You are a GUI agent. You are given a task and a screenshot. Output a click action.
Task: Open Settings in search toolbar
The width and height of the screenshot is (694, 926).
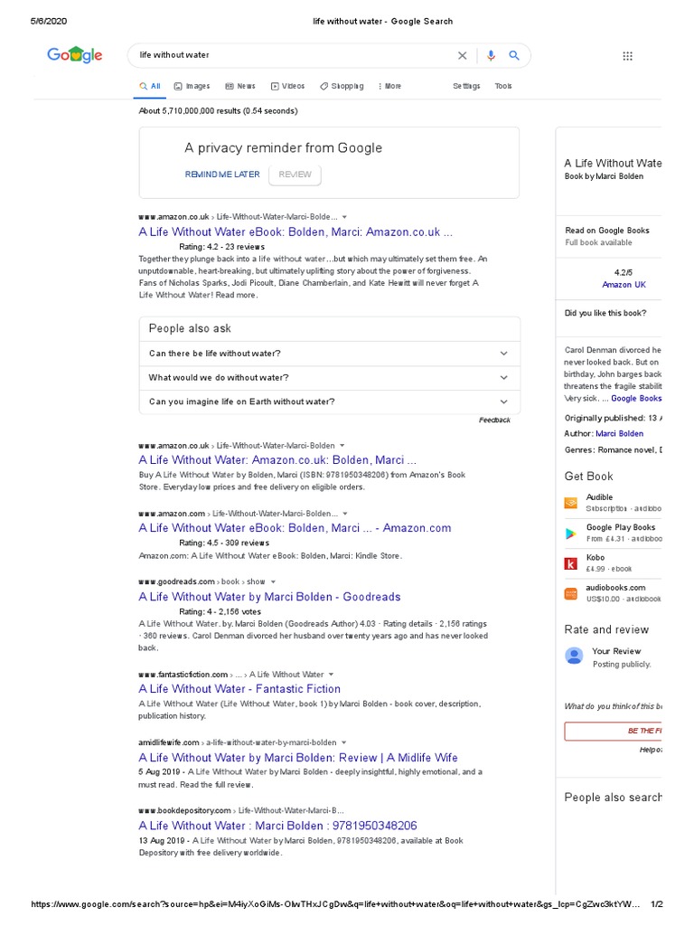(x=466, y=86)
